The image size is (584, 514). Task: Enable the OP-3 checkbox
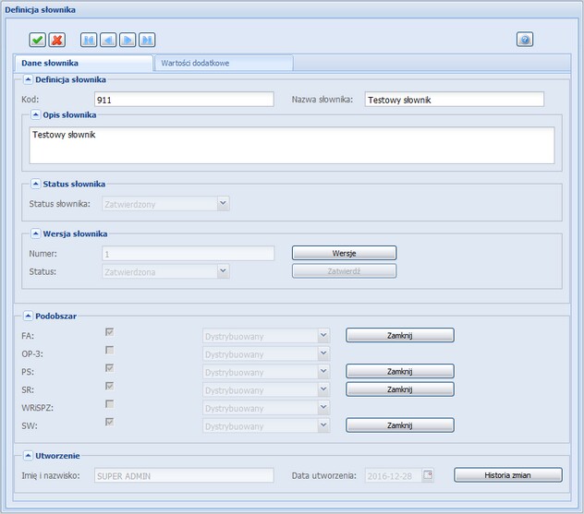coord(110,351)
